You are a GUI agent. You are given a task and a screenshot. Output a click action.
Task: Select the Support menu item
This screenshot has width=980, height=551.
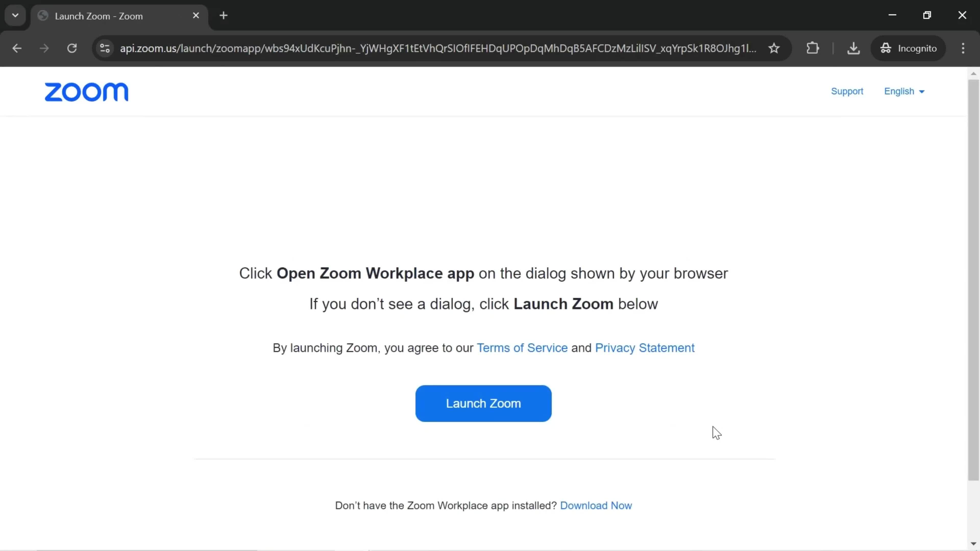tap(847, 91)
